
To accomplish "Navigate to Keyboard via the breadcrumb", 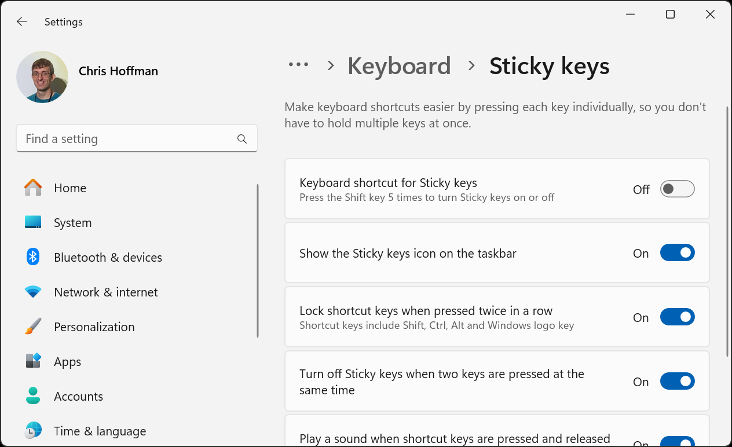I will [x=398, y=65].
